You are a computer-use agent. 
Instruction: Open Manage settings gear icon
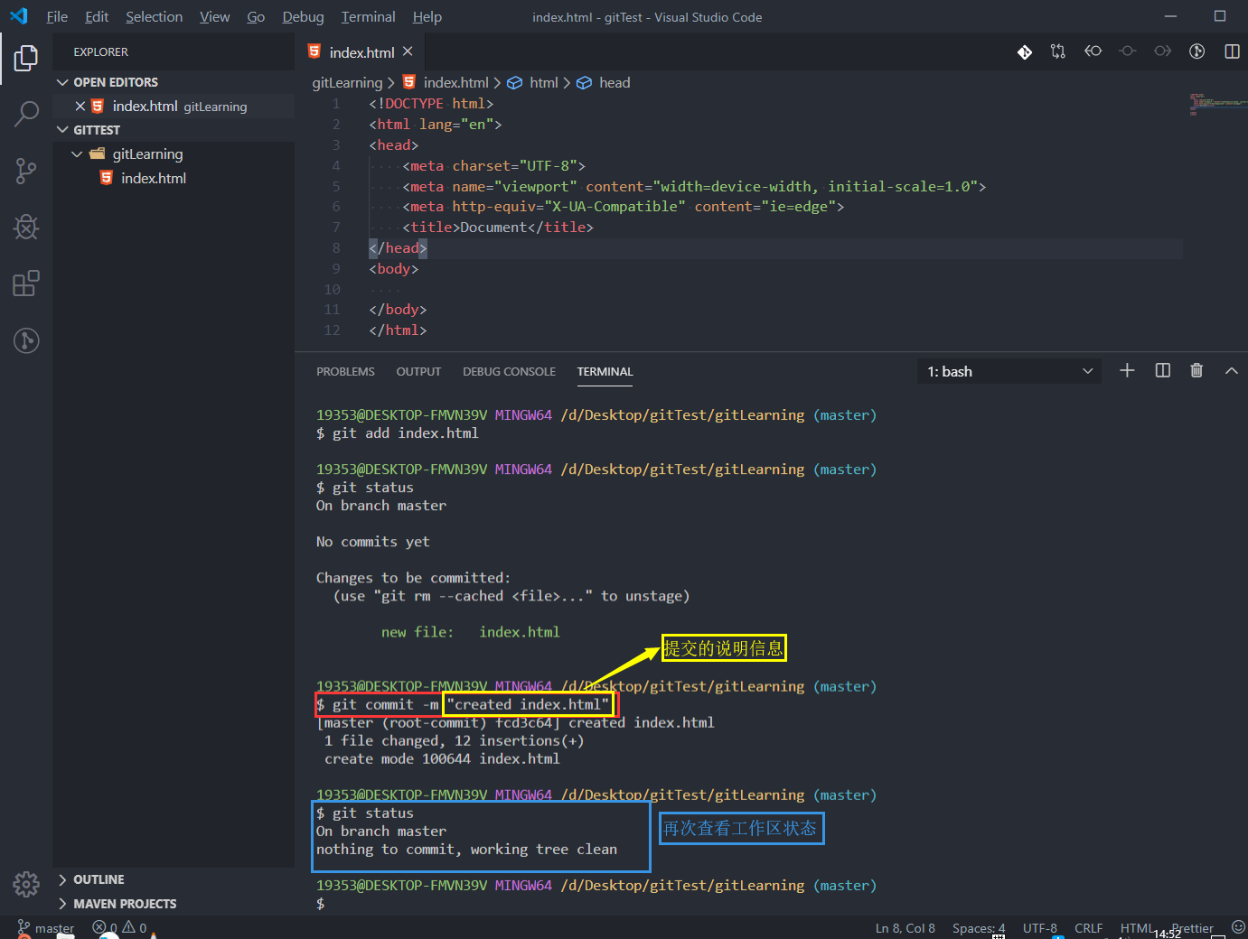26,884
